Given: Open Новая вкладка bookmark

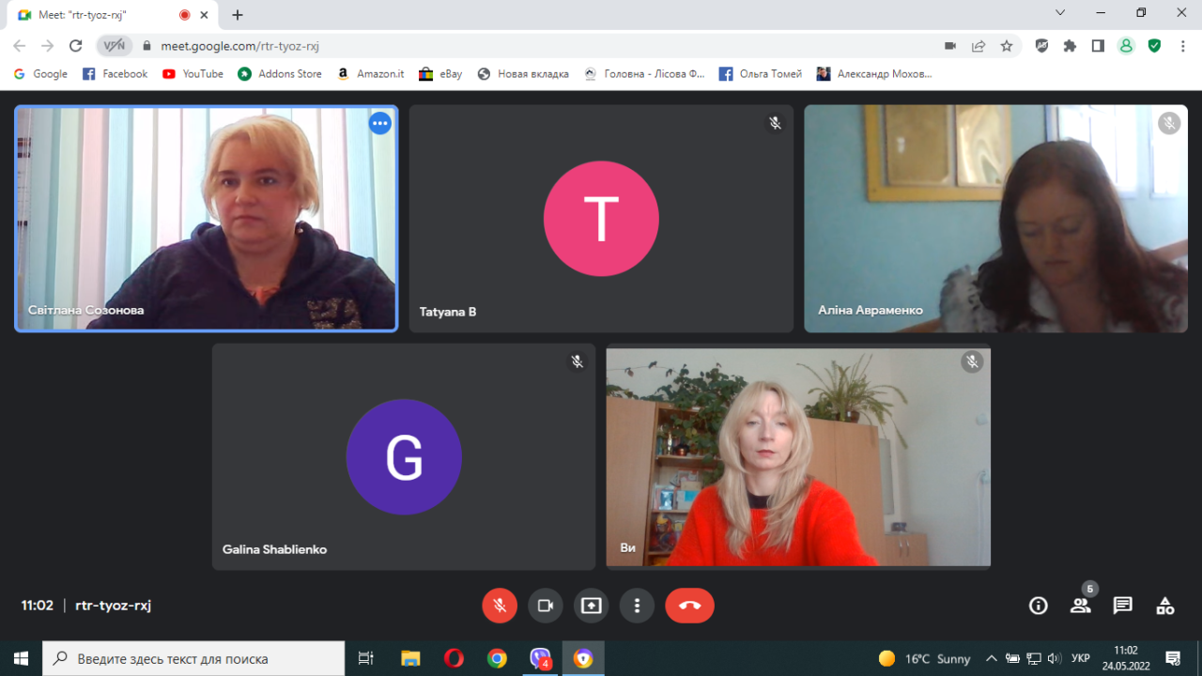Looking at the screenshot, I should [523, 74].
